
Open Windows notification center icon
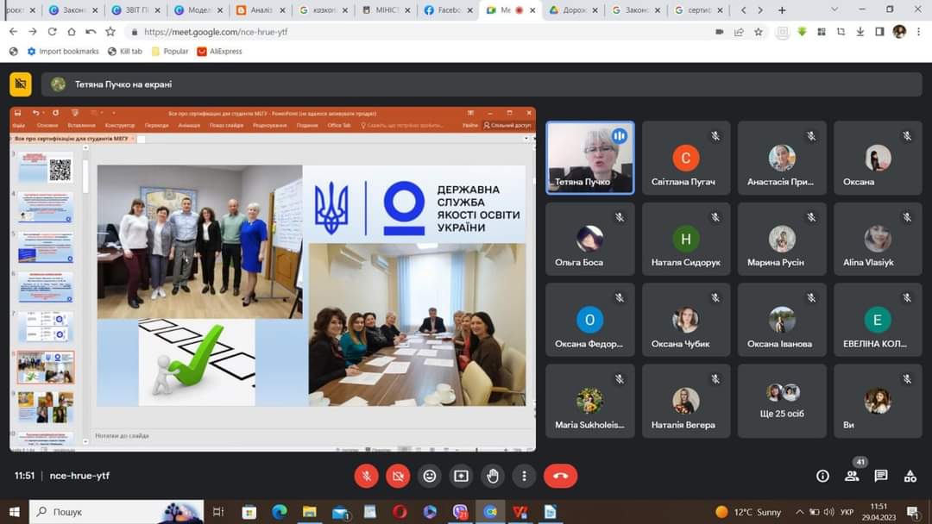click(912, 512)
